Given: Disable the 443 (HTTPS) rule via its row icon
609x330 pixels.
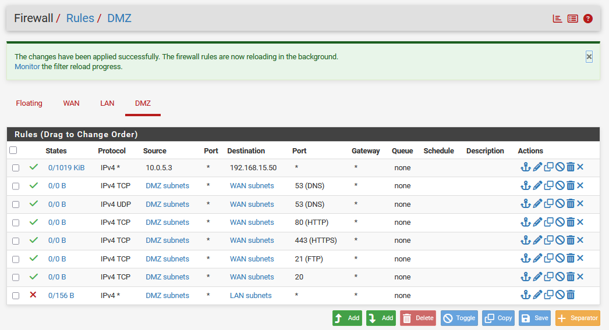Looking at the screenshot, I should [x=560, y=240].
